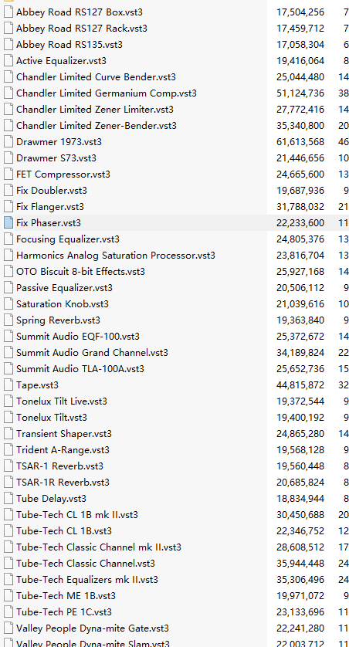Select the Chandler Limited Curve Bender.vst3 file icon
Image resolution: width=349 pixels, height=647 pixels.
coord(8,76)
